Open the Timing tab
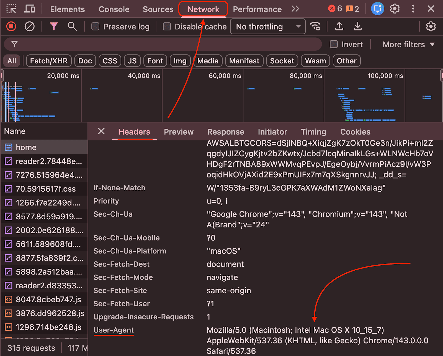443x356 pixels. pos(313,132)
